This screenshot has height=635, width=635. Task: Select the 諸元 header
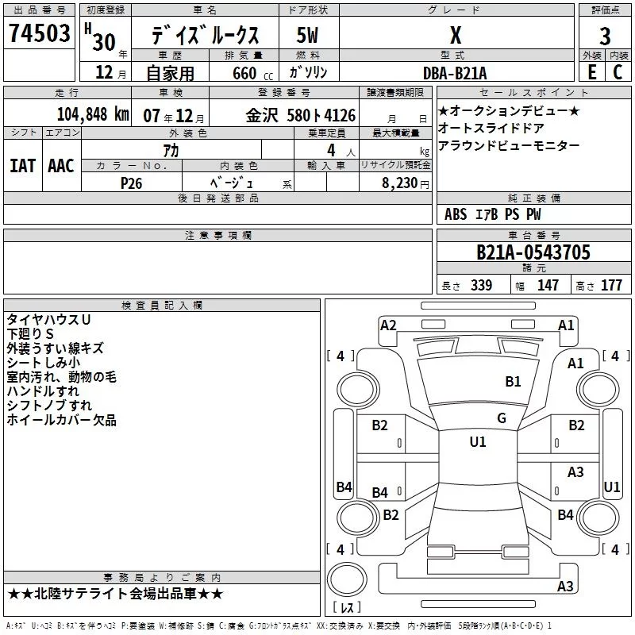coord(533,267)
